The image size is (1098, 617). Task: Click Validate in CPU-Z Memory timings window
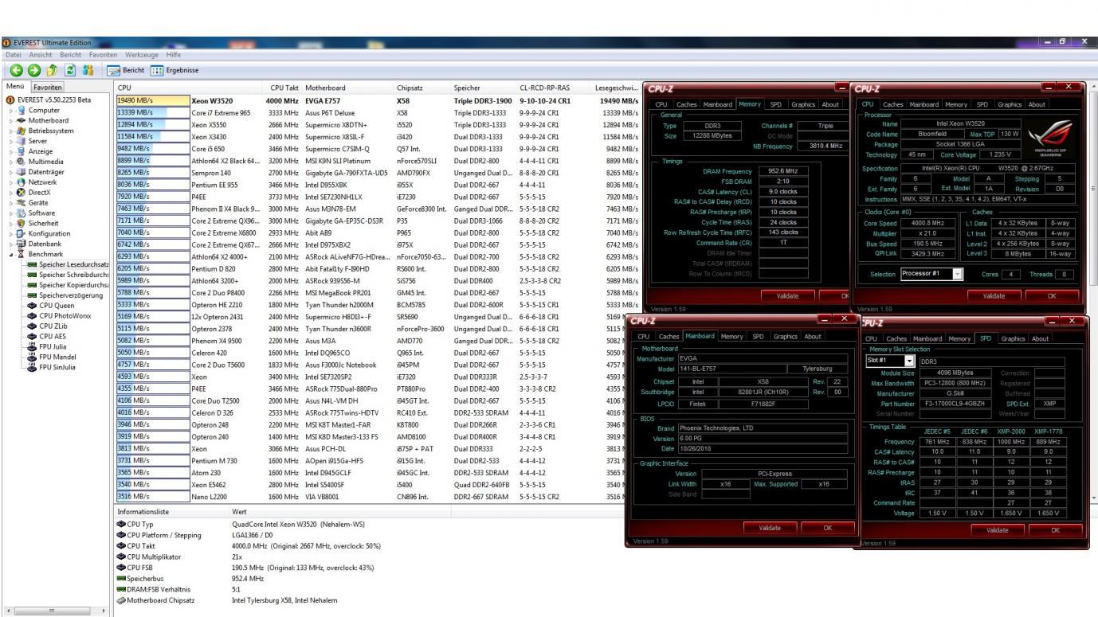tap(786, 295)
